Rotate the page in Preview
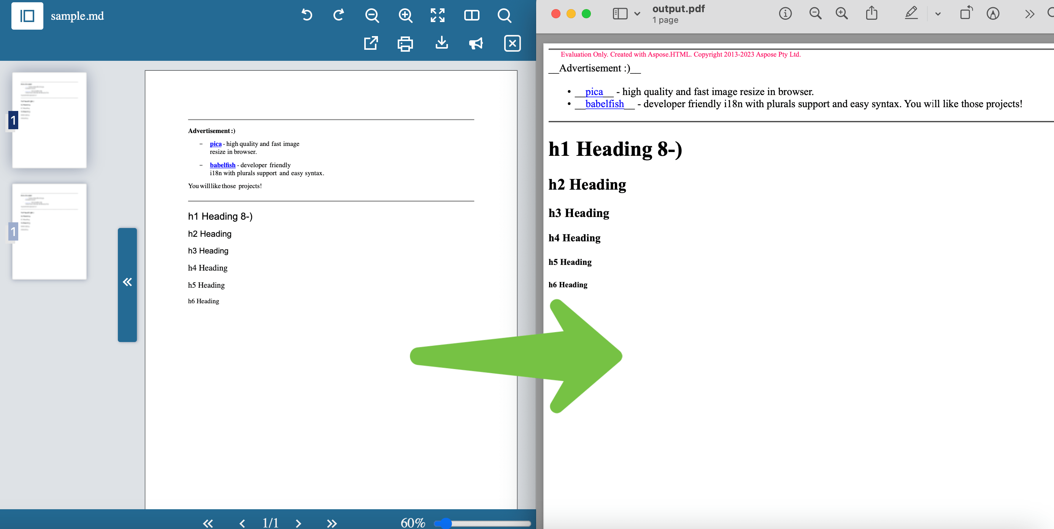Screen dimensions: 1054x529 click(x=966, y=13)
